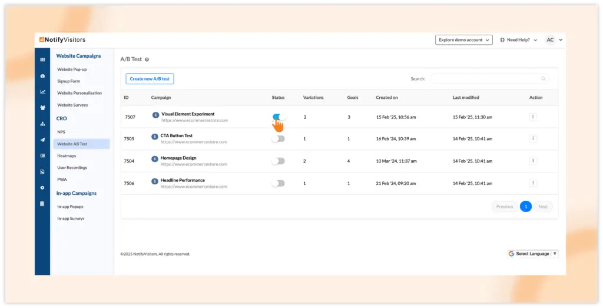Disable the Visual Element Experiment status toggle

coord(279,117)
